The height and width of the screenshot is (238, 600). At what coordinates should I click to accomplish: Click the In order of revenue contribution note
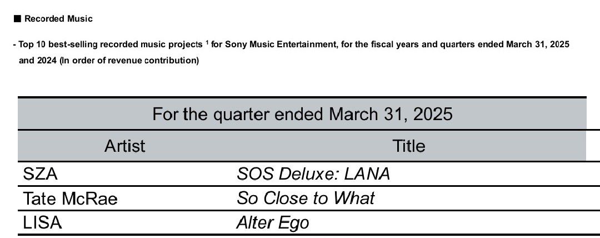(129, 61)
